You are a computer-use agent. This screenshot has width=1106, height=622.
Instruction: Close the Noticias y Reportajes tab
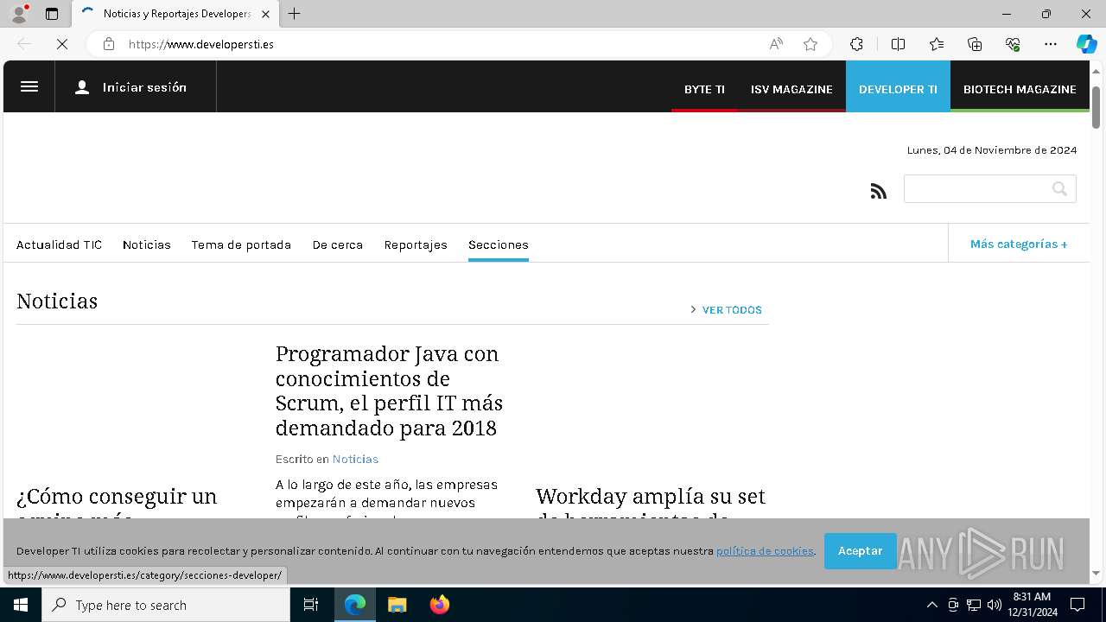tap(265, 14)
